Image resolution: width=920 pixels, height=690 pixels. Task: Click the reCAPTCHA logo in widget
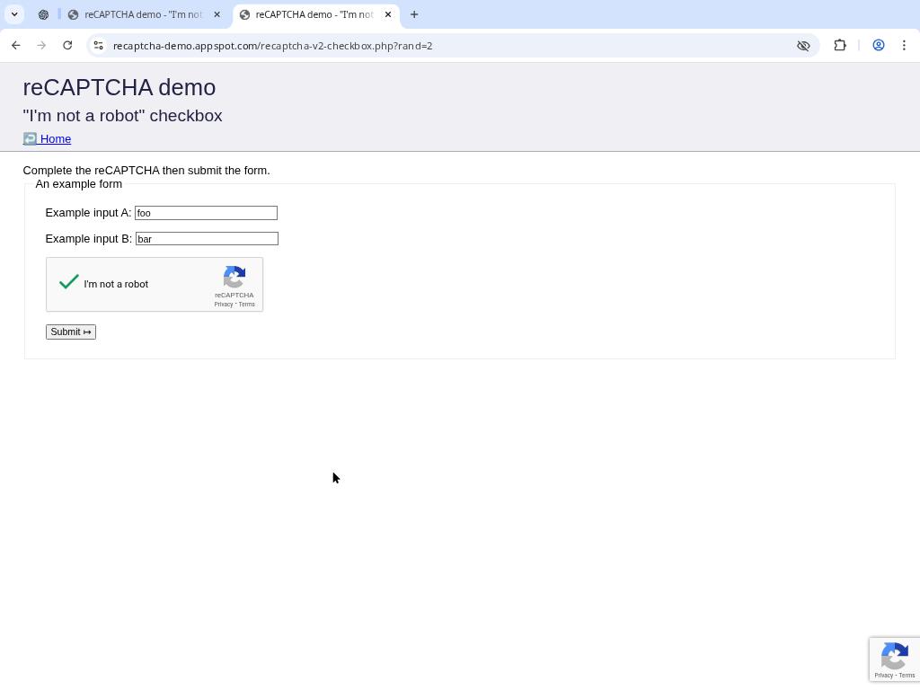pos(234,277)
